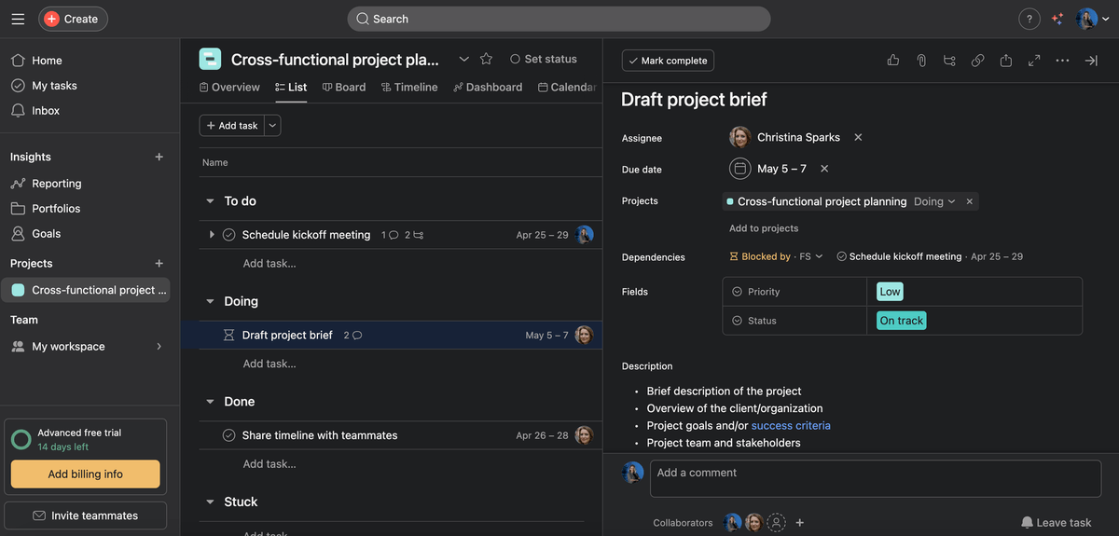Click the paperclip attachment icon
Image resolution: width=1119 pixels, height=536 pixels.
[921, 61]
